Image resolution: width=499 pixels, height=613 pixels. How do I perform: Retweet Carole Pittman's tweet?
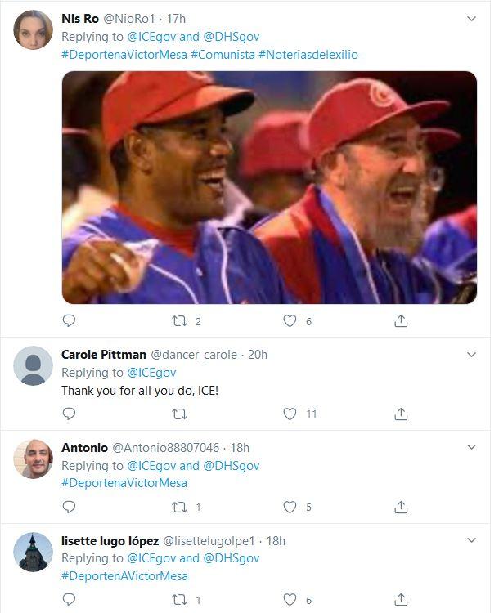coord(179,414)
